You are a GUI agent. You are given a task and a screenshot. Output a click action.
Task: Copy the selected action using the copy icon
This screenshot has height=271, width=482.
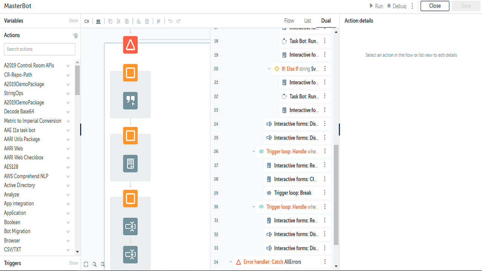(110, 21)
